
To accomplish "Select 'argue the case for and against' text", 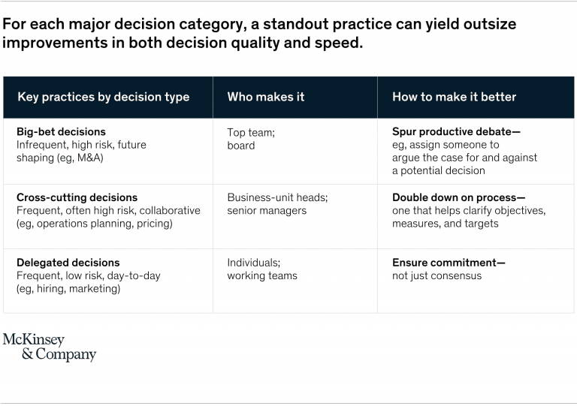I will point(464,158).
